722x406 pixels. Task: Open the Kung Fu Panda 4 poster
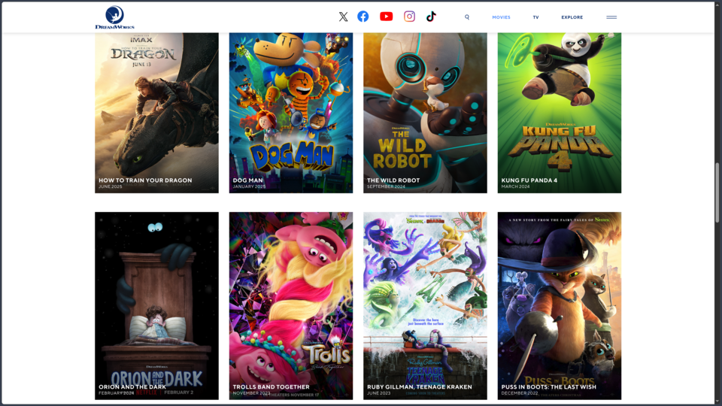[560, 112]
